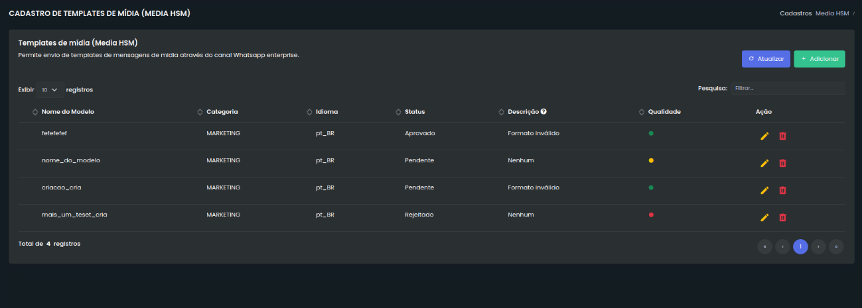The image size is (862, 308).
Task: Click pt_BR language of nome_do_modelo row
Action: tap(325, 160)
